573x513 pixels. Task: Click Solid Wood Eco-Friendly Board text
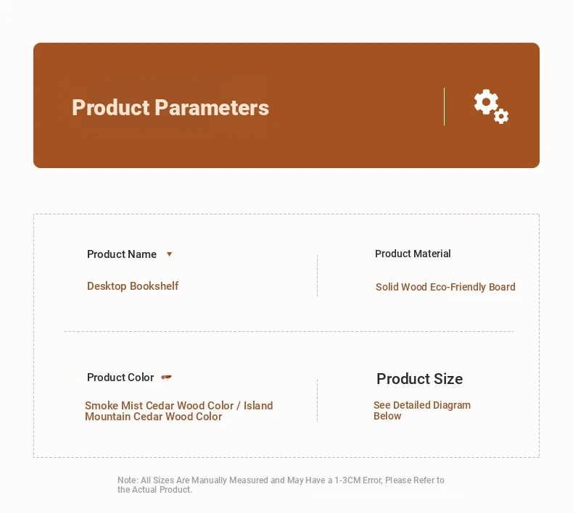pos(445,287)
